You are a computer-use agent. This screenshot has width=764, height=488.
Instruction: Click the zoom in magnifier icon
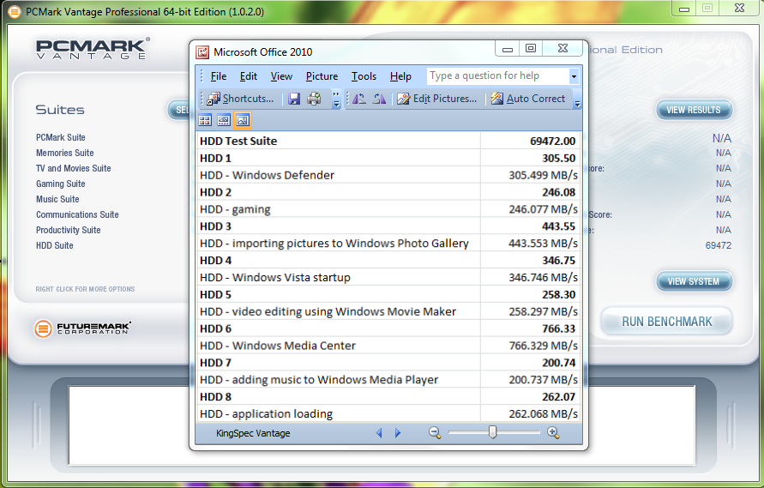(x=553, y=433)
